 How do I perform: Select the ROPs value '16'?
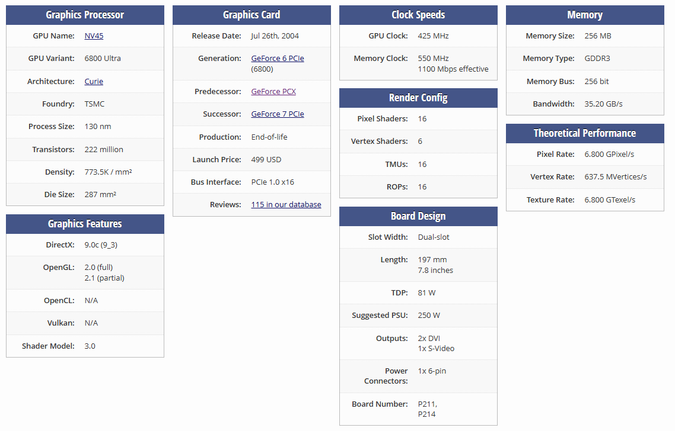tap(422, 187)
